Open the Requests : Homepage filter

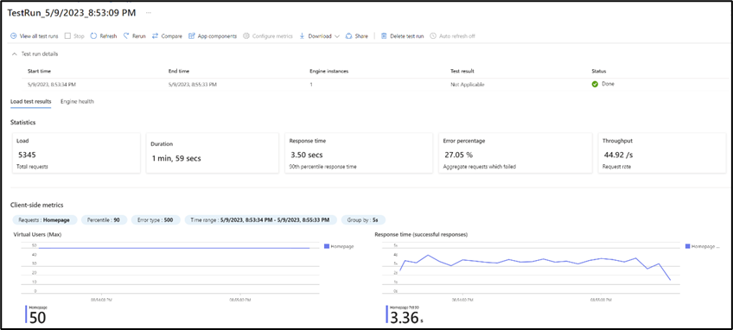[x=45, y=220]
